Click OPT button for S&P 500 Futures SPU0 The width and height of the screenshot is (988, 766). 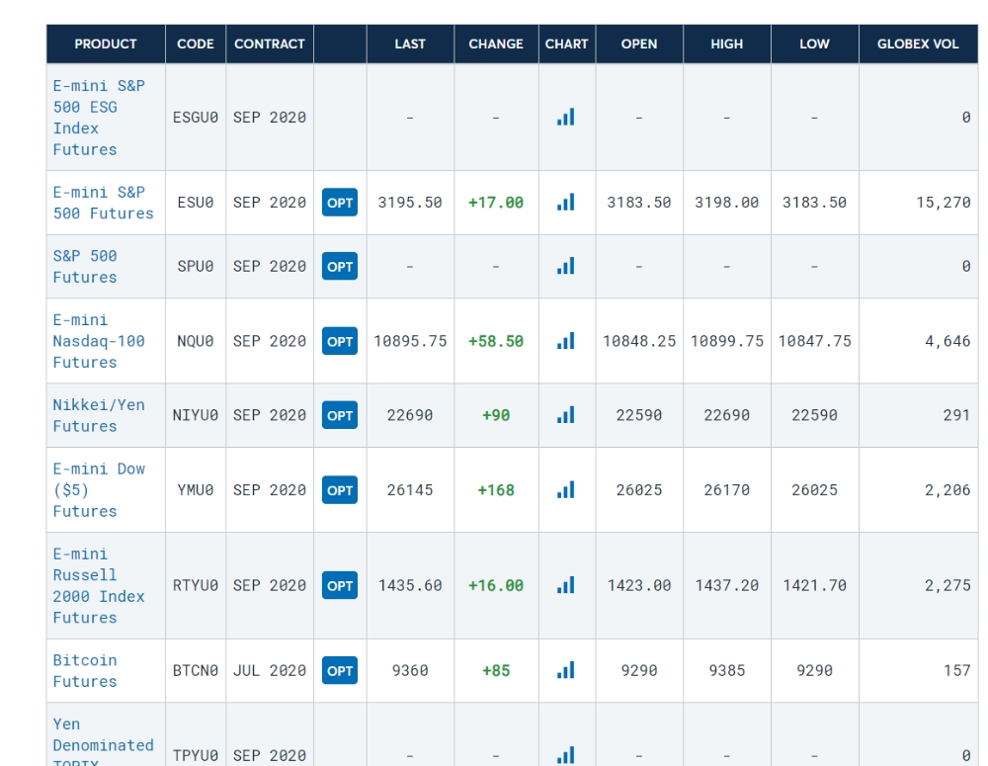(x=340, y=266)
